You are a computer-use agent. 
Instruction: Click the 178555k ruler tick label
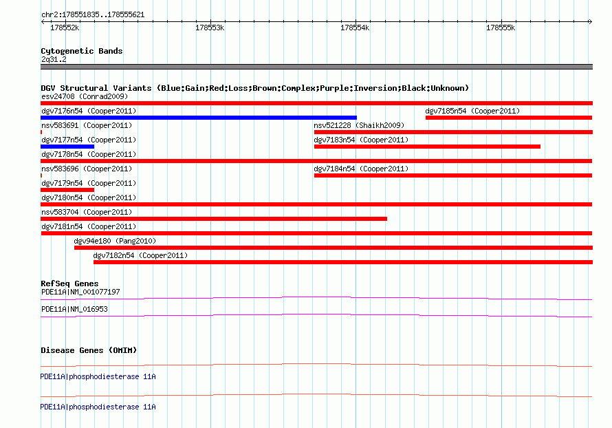[x=501, y=28]
